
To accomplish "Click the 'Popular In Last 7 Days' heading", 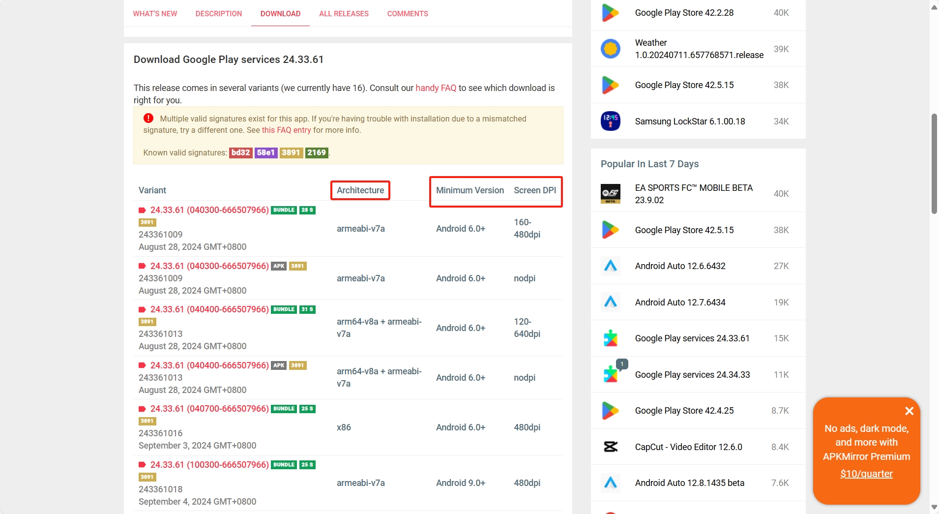I will (649, 164).
